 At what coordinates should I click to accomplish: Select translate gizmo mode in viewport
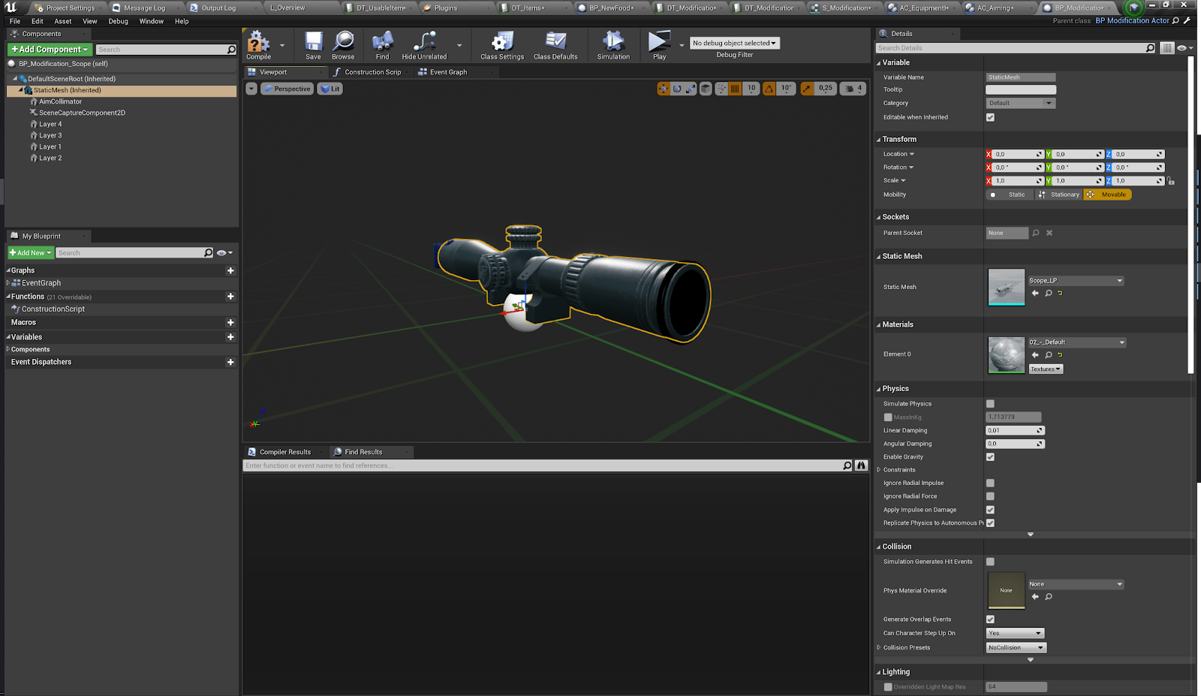pos(664,89)
